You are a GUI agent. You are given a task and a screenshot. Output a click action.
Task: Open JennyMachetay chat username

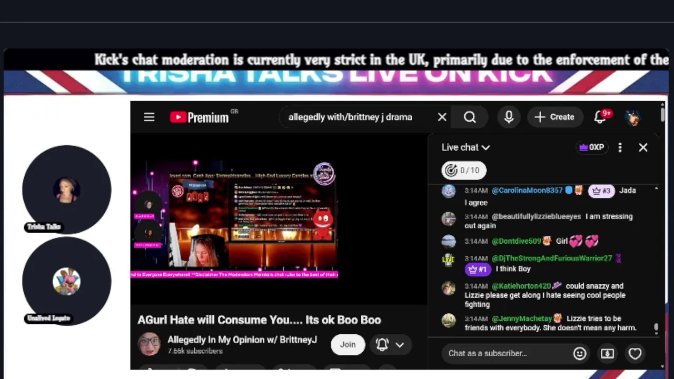pos(521,318)
